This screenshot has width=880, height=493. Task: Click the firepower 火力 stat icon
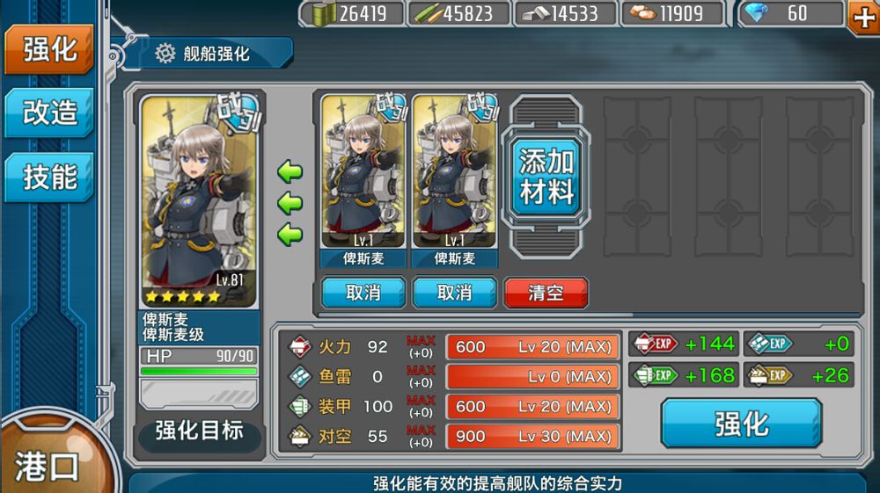[300, 346]
